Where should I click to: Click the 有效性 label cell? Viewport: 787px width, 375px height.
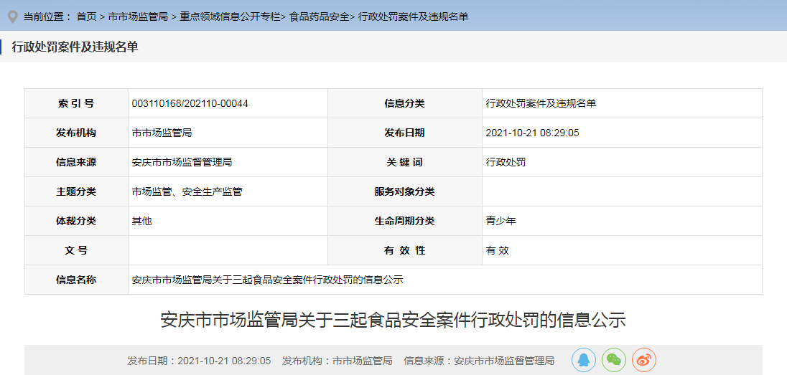404,250
